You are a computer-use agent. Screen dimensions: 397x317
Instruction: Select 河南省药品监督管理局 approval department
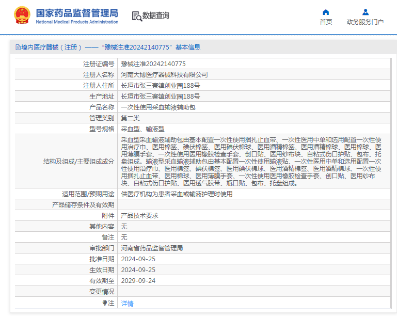point(152,248)
